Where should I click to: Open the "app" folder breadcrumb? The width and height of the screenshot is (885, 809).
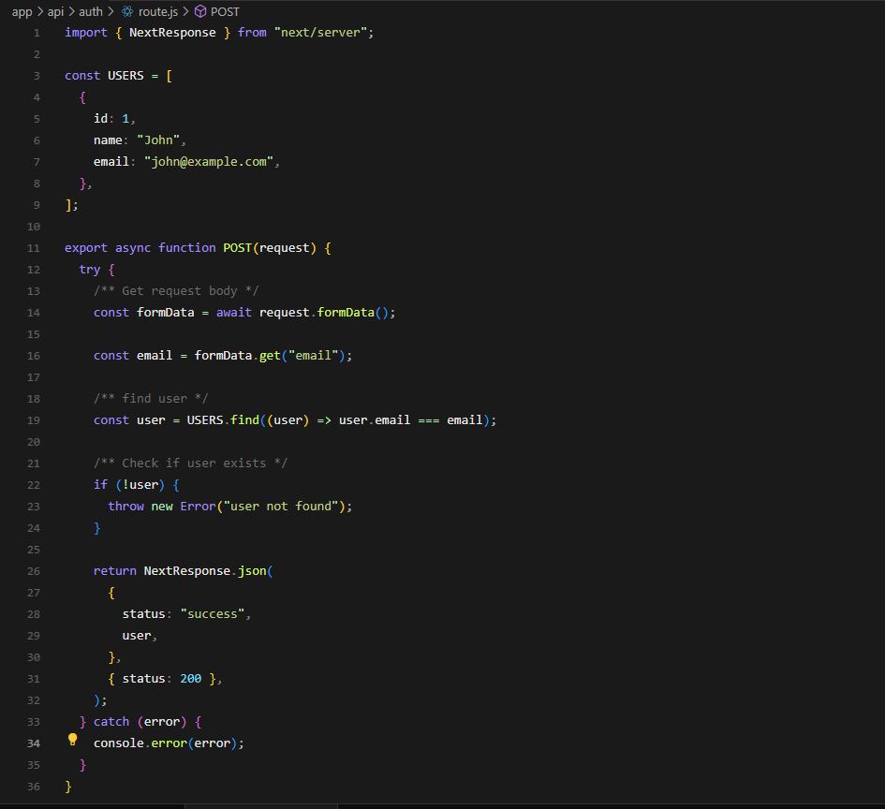coord(22,12)
